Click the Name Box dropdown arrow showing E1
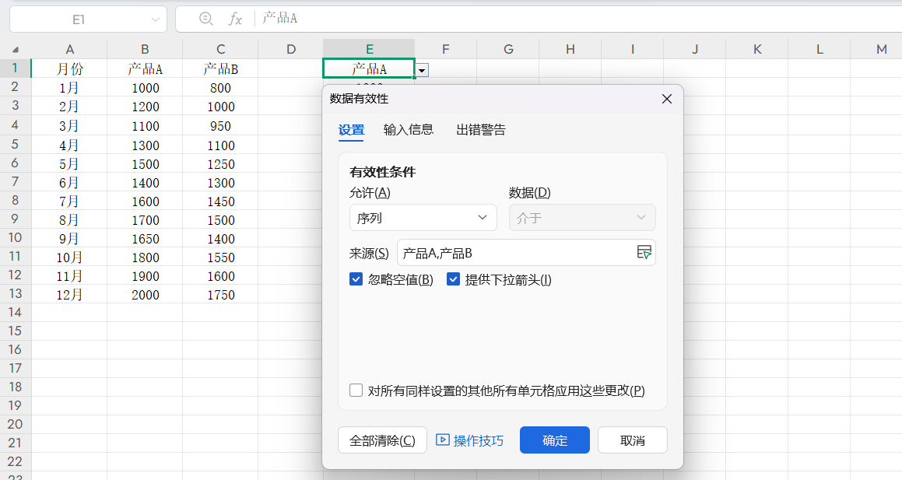The image size is (902, 480). (154, 19)
